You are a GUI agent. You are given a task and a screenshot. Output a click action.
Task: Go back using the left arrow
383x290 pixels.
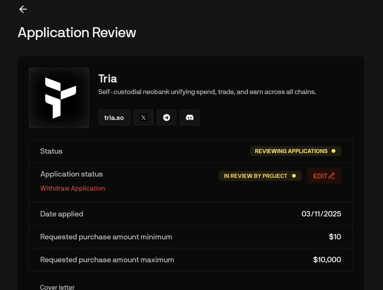(23, 9)
